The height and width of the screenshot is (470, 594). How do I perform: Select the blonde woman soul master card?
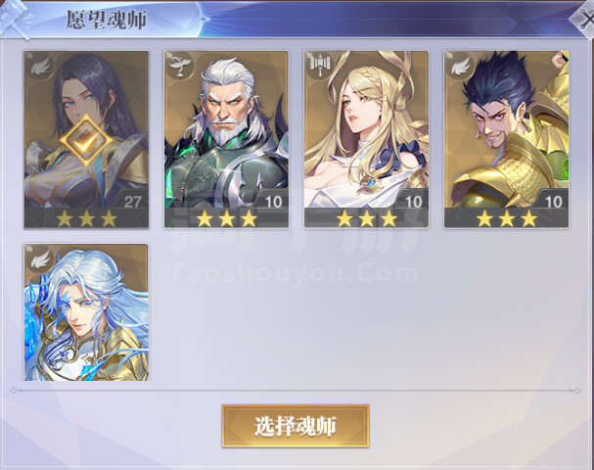click(x=366, y=140)
